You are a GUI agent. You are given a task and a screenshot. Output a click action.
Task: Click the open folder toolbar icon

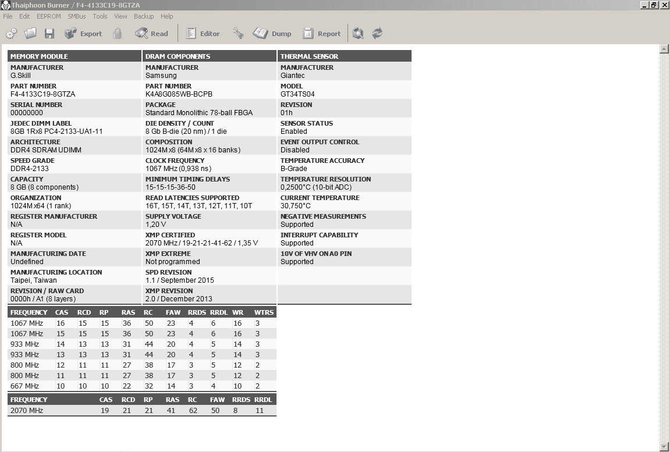[30, 33]
